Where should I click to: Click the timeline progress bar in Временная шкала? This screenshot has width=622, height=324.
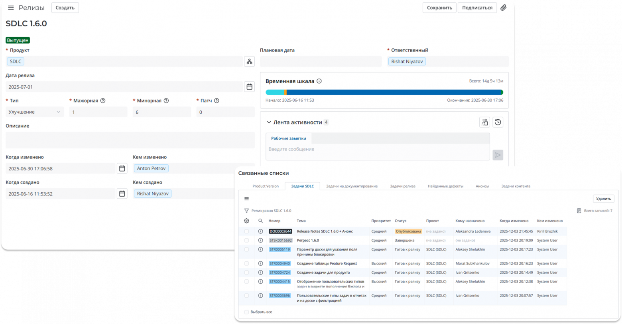pos(384,92)
